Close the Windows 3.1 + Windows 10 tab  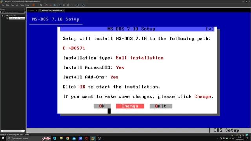[x=63, y=11]
